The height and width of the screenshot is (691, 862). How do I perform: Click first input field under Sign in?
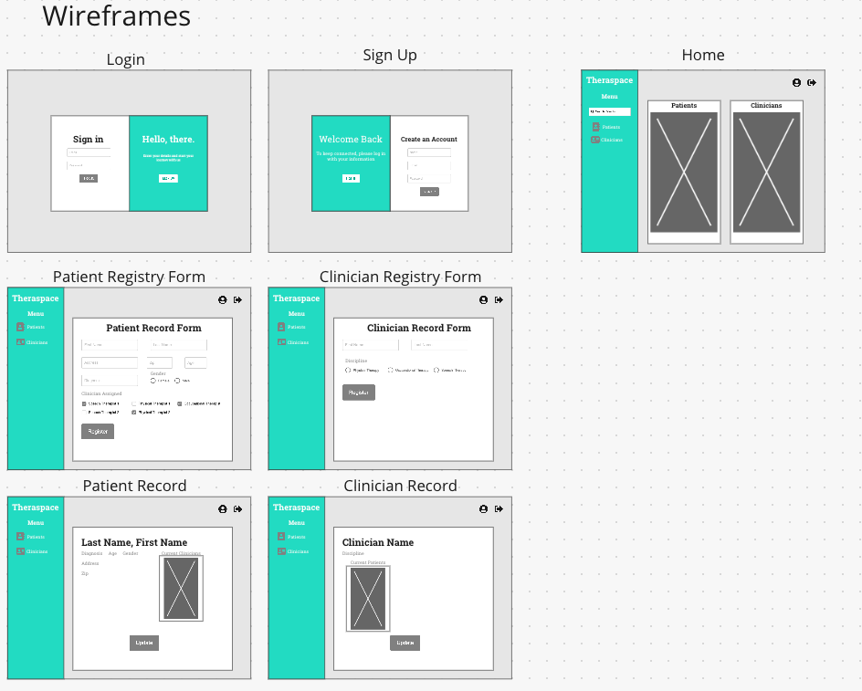pos(89,152)
